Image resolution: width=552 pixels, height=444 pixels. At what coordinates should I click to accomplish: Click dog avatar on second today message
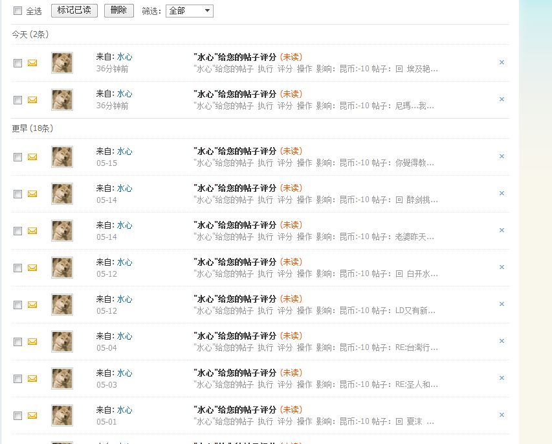tap(62, 100)
